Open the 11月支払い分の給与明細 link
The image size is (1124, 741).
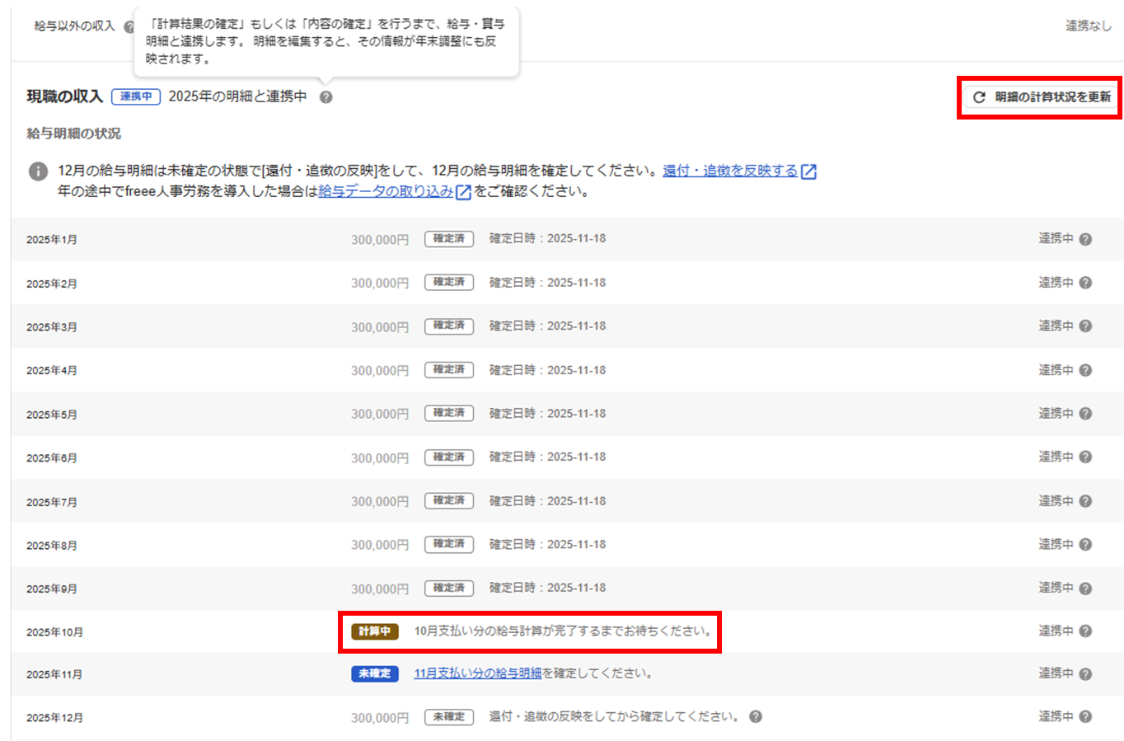477,673
